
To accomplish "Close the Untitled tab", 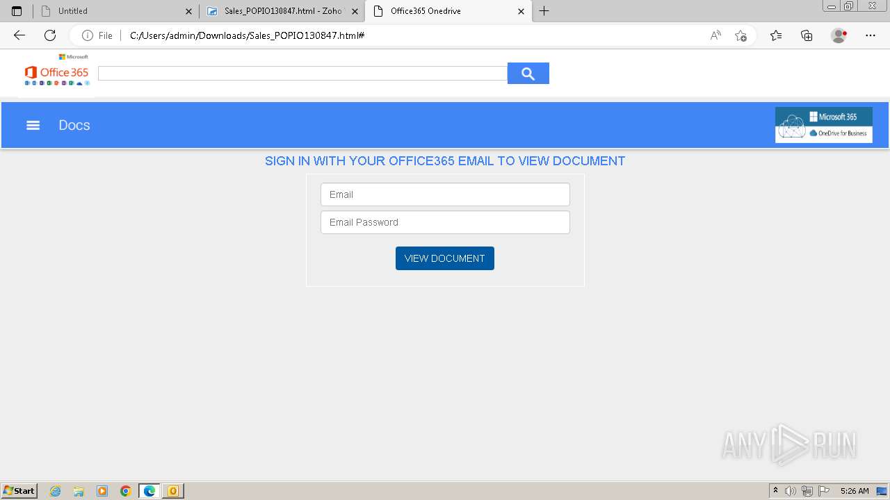I will tap(188, 11).
